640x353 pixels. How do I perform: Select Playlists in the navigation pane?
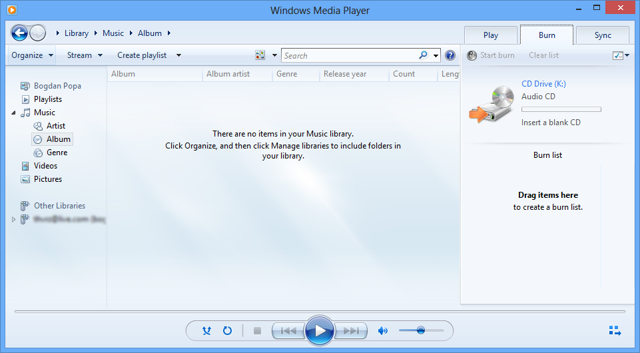click(x=48, y=99)
